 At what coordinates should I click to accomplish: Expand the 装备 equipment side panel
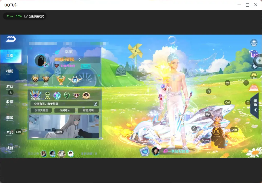click(x=255, y=105)
